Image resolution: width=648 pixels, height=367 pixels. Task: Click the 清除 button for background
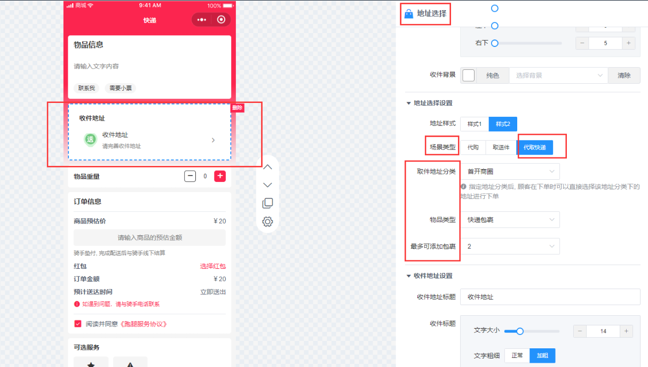click(624, 76)
